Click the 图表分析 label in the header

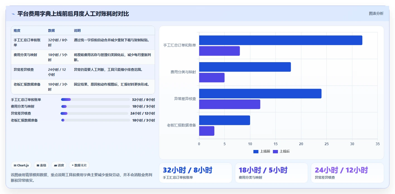coord(376,13)
